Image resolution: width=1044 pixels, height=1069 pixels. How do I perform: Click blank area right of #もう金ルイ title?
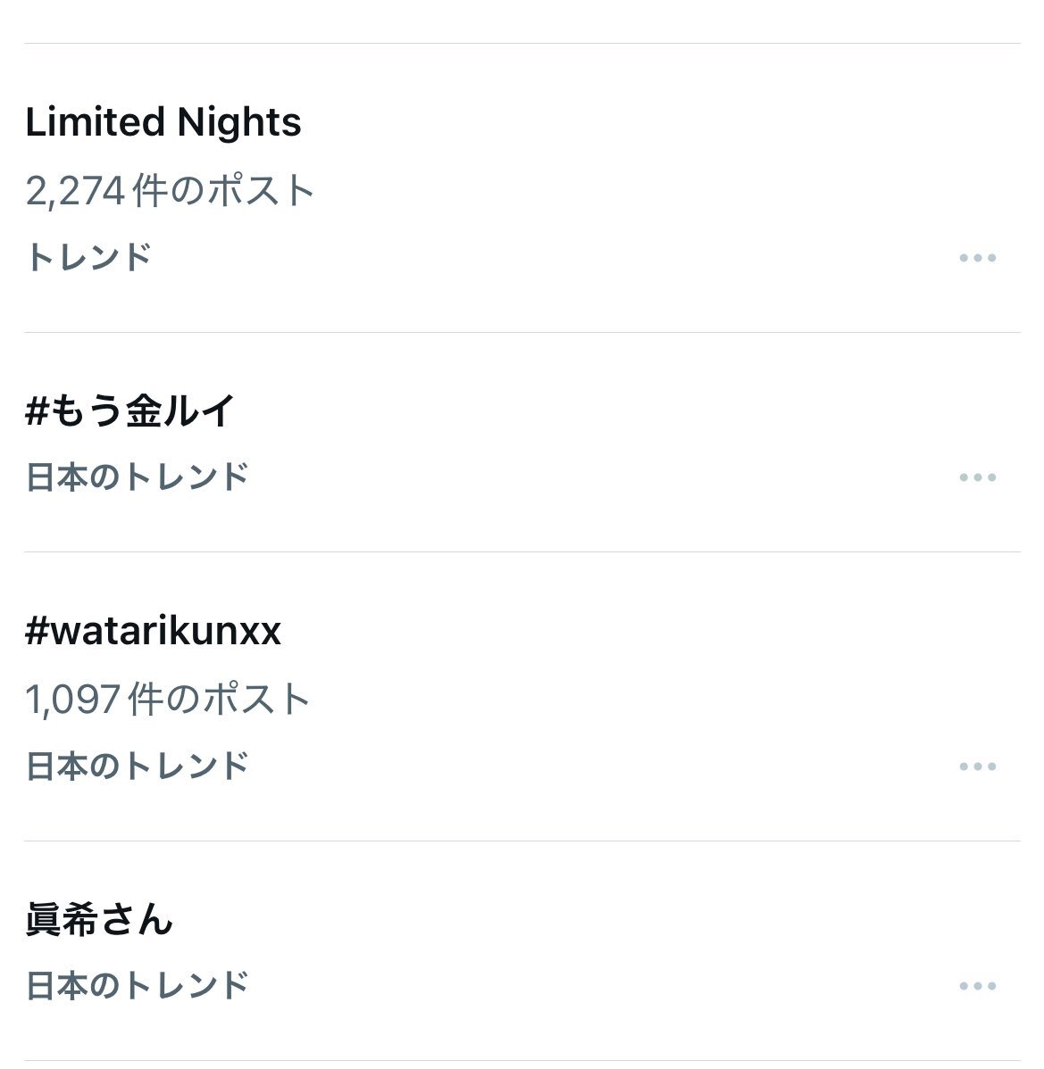tap(625, 411)
